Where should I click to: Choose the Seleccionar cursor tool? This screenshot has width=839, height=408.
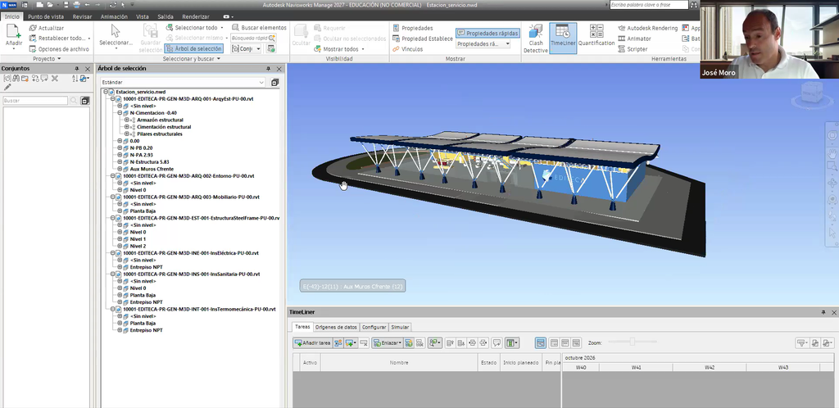(116, 36)
